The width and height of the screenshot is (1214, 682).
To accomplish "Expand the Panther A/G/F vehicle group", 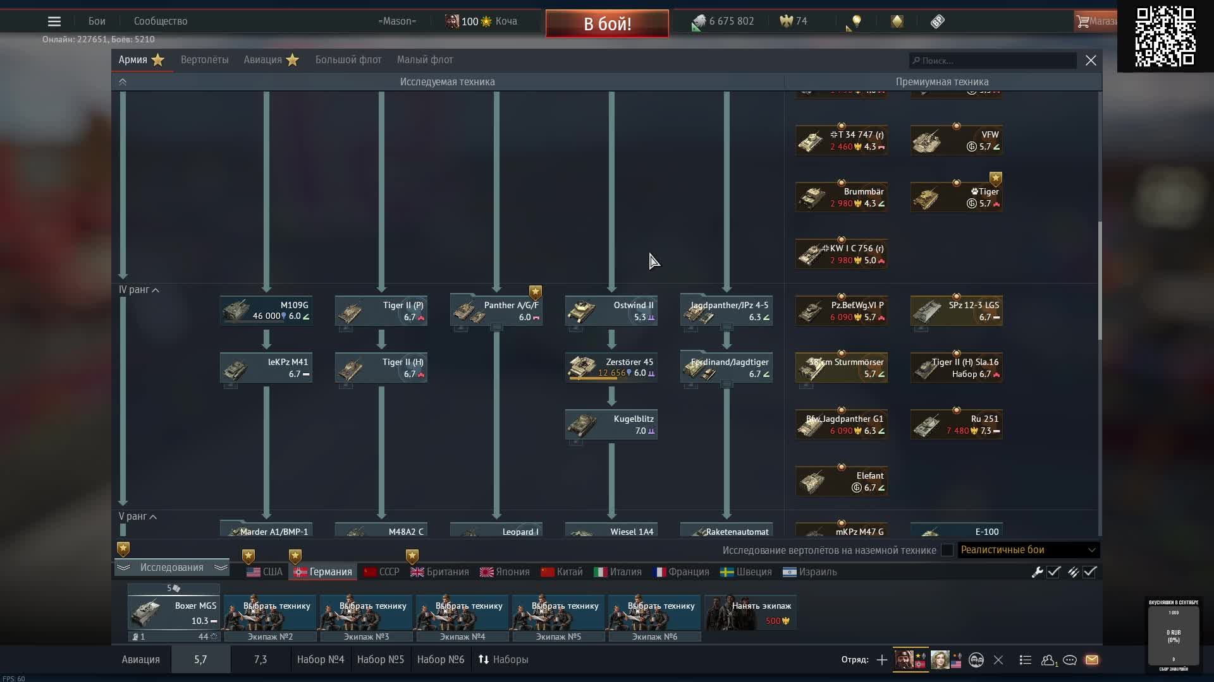I will [x=496, y=327].
